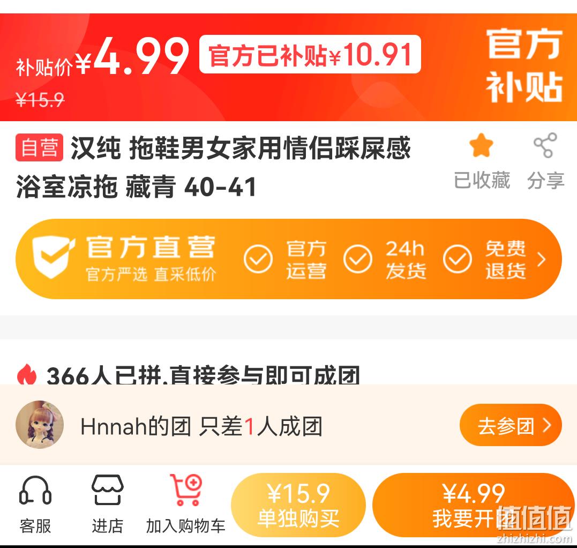
Task: Tap the 官方补贴 banner text
Action: point(524,65)
